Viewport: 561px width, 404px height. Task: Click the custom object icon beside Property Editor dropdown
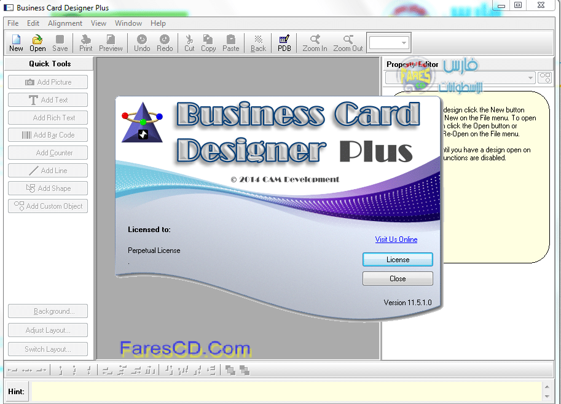click(545, 77)
